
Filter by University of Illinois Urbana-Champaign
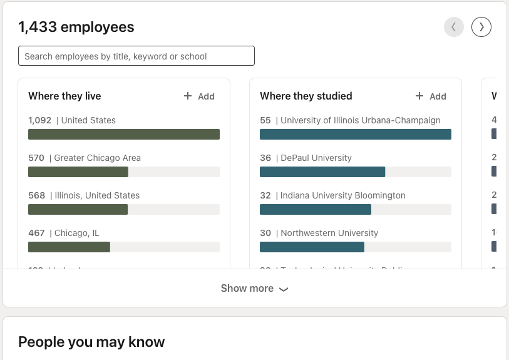click(356, 134)
